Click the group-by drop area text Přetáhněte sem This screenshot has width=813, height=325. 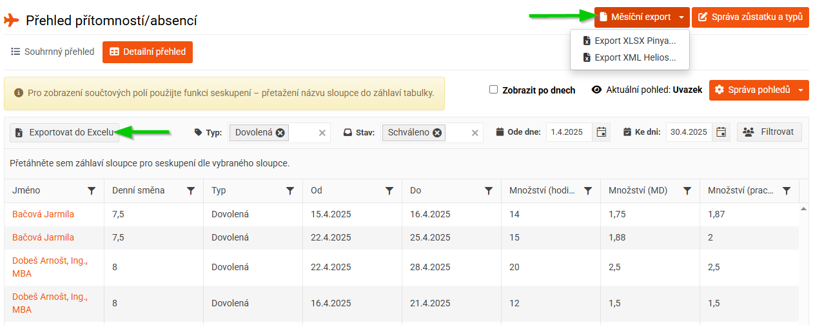[x=150, y=163]
